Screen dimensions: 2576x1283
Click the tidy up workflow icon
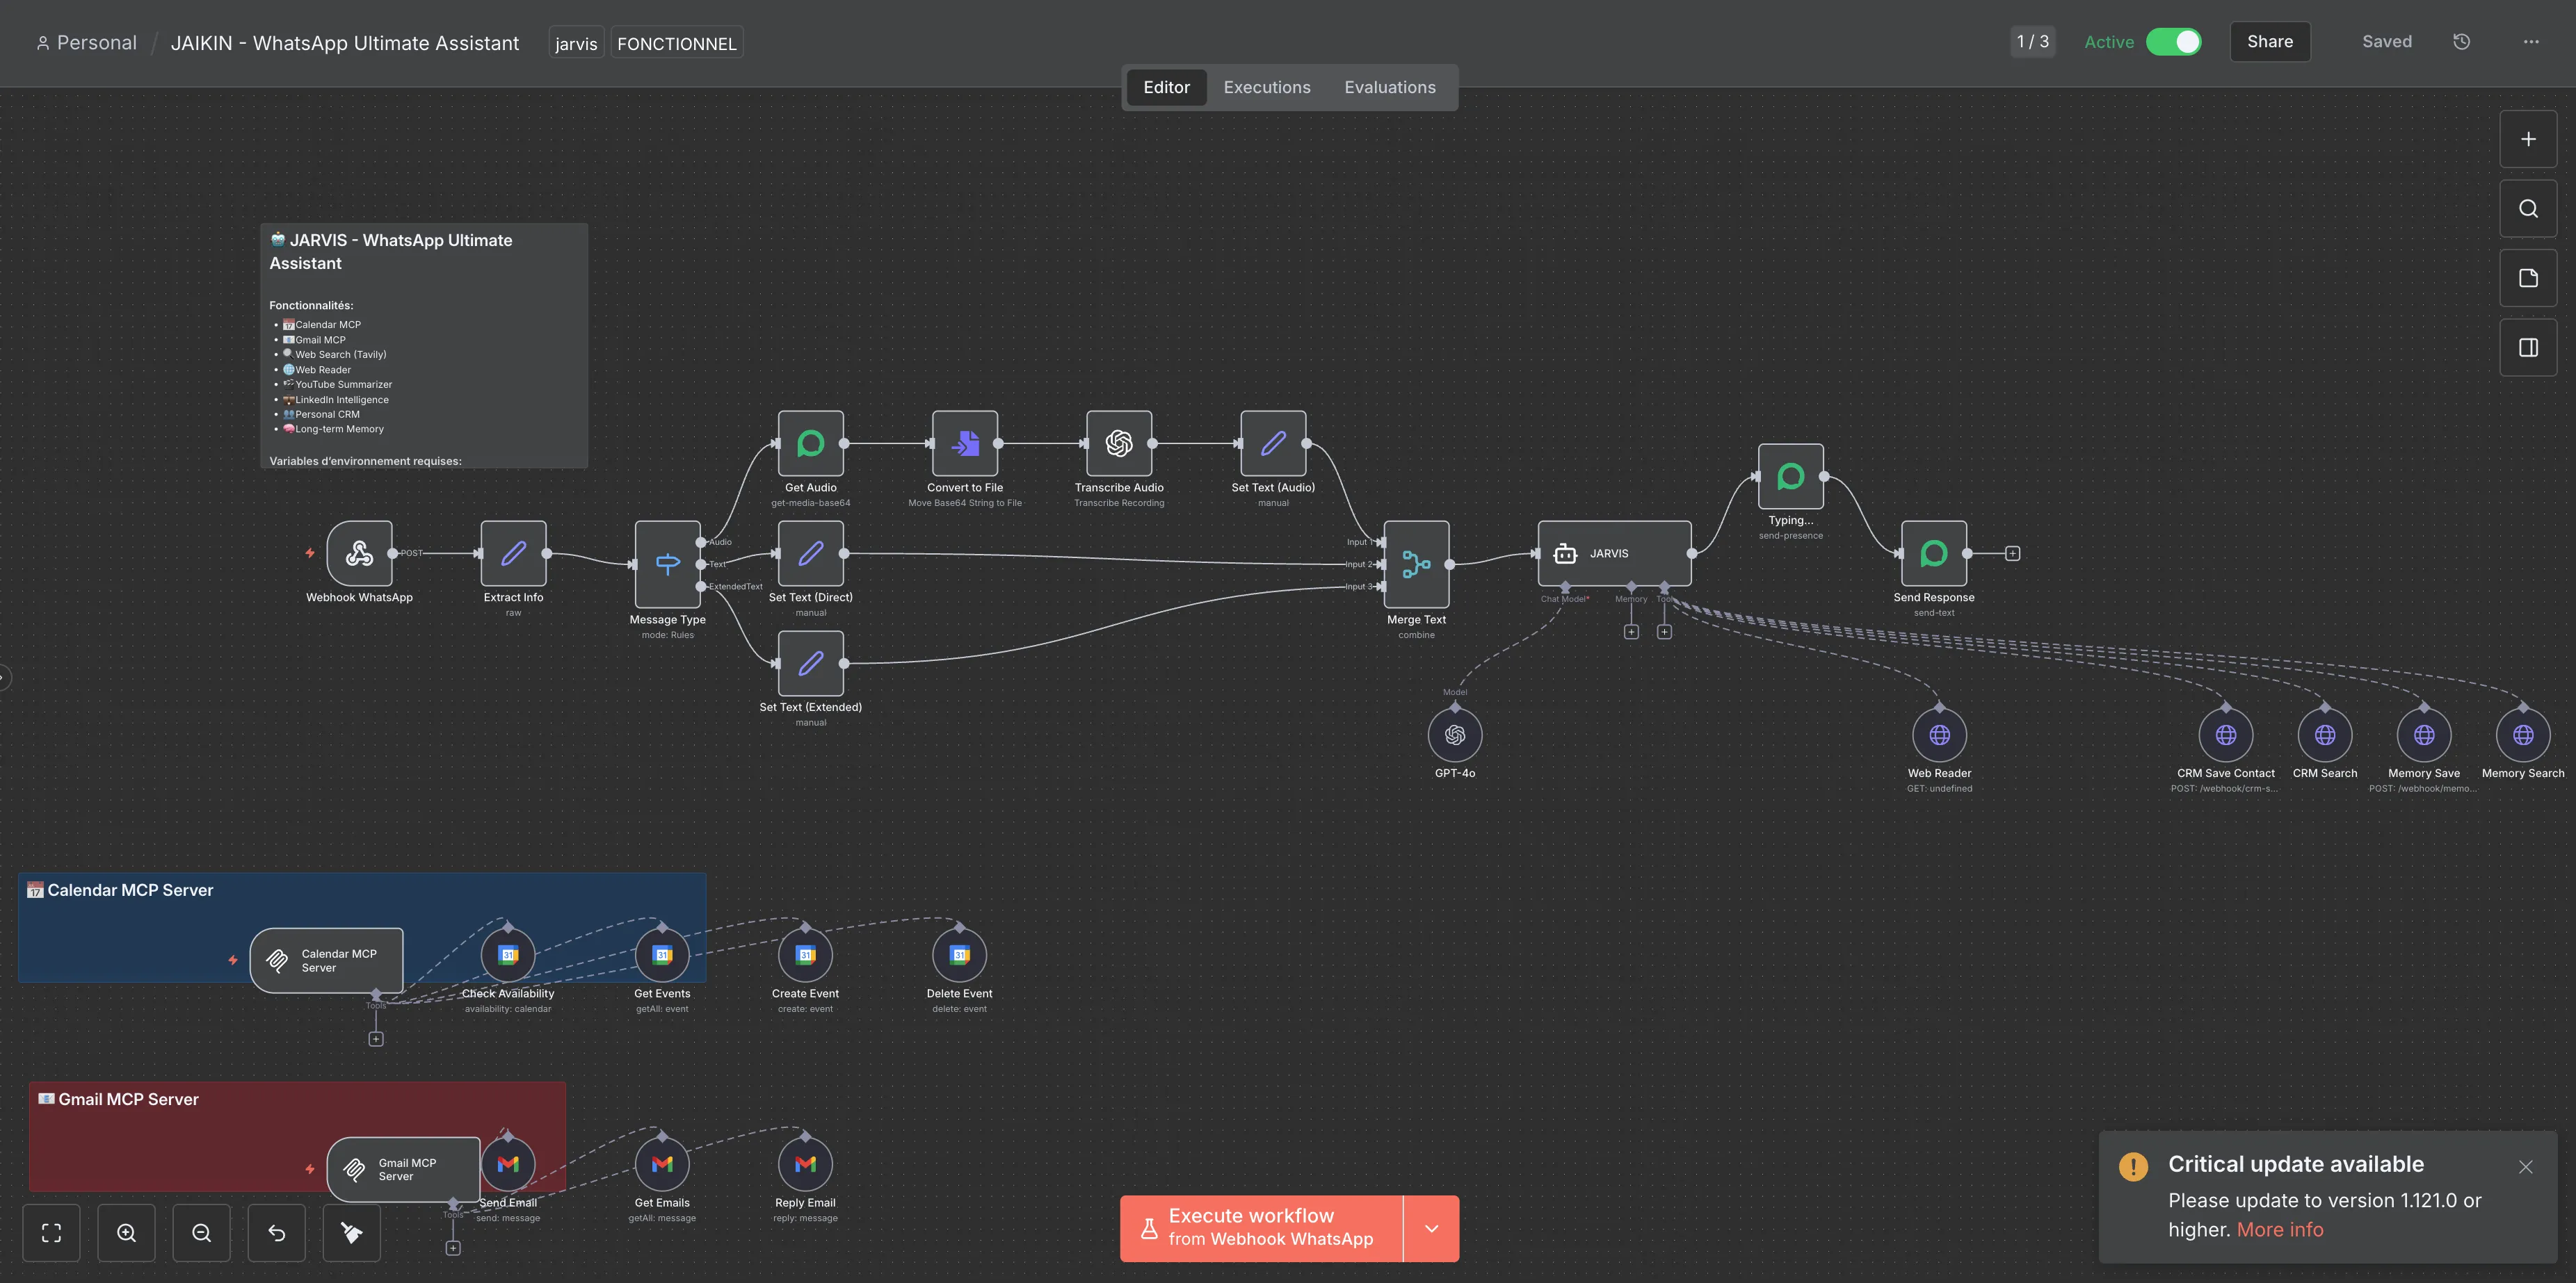coord(352,1232)
